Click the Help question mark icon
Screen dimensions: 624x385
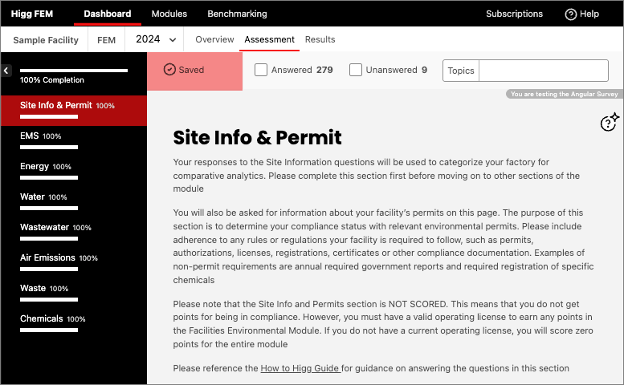571,14
